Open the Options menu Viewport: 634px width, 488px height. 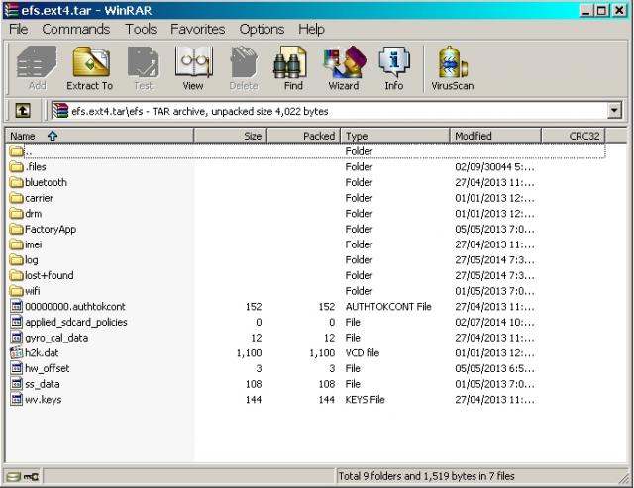[262, 30]
